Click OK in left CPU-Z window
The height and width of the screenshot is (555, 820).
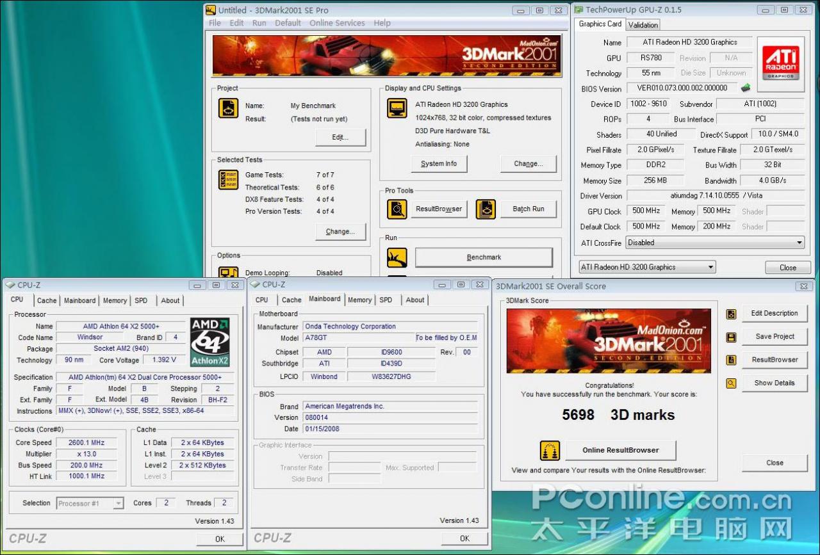pyautogui.click(x=220, y=539)
